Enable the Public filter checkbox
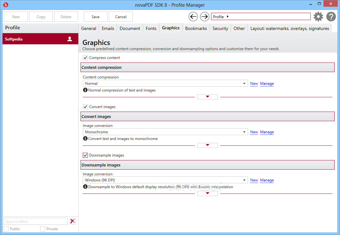340x235 pixels. pyautogui.click(x=6, y=229)
